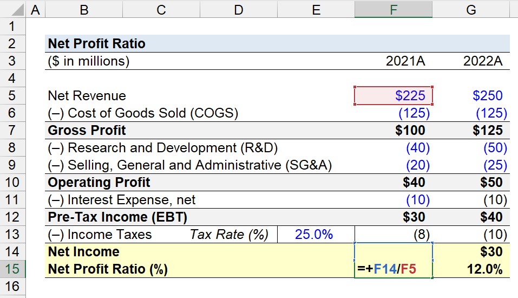
Task: Click the formula cell =+F14/F5
Action: (393, 269)
